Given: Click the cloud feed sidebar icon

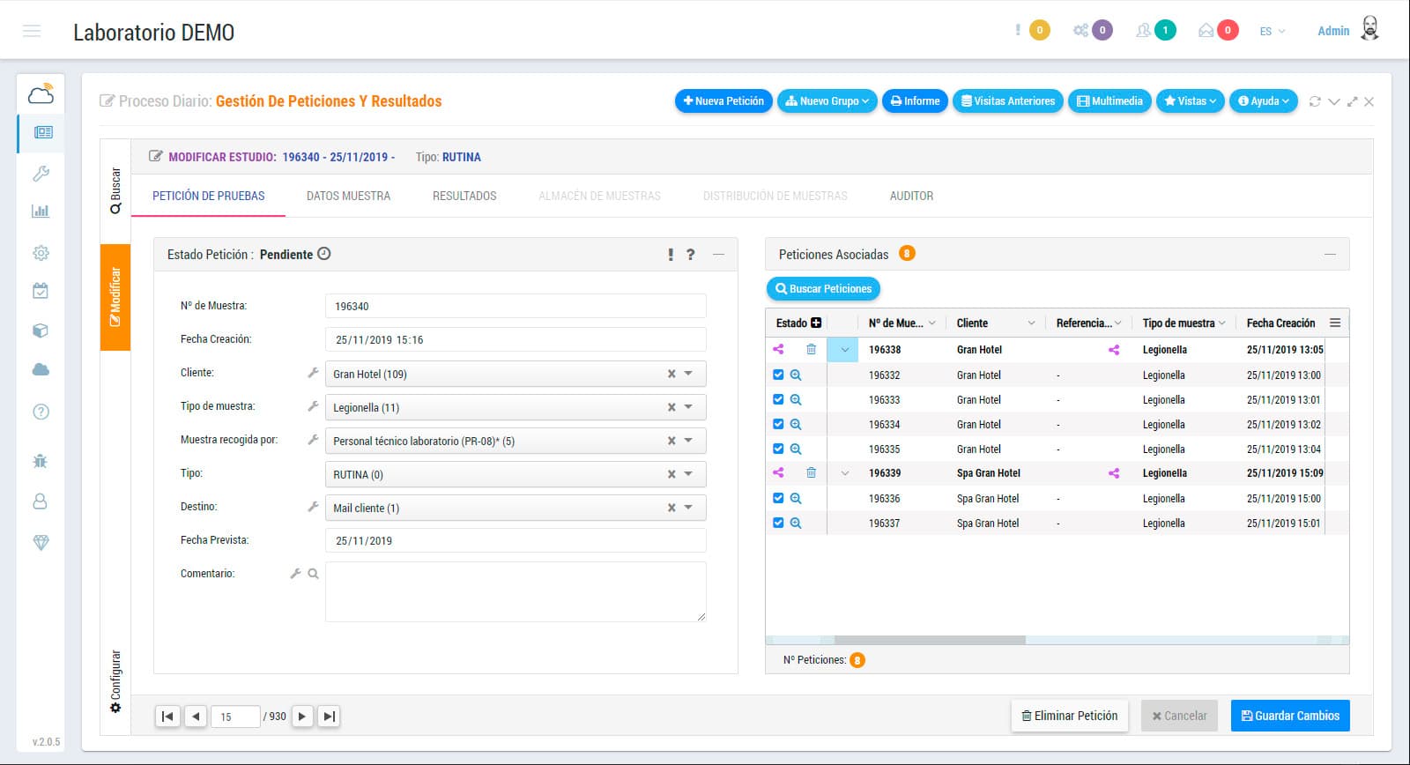Looking at the screenshot, I should (x=41, y=93).
